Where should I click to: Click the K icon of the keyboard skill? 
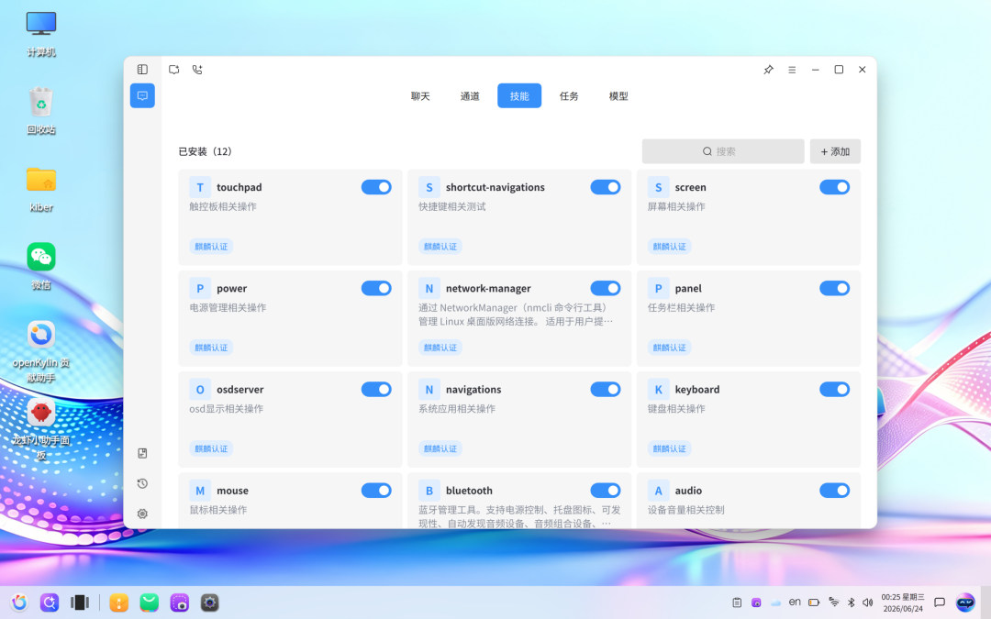(658, 389)
